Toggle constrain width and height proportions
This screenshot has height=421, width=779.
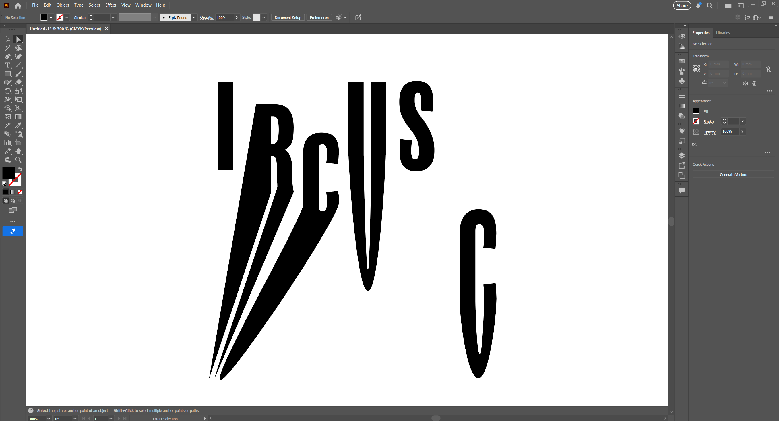pos(768,69)
